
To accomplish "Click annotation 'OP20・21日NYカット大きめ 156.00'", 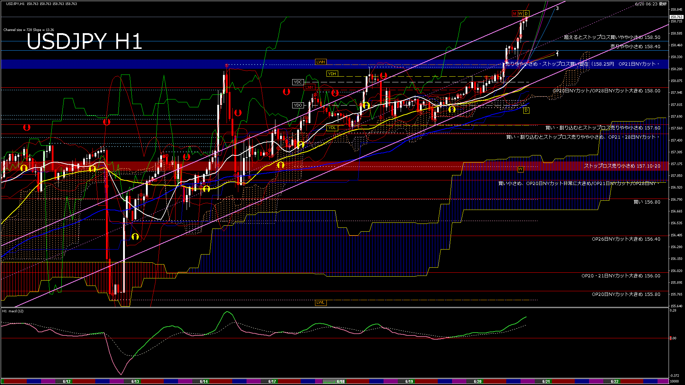I will [621, 276].
